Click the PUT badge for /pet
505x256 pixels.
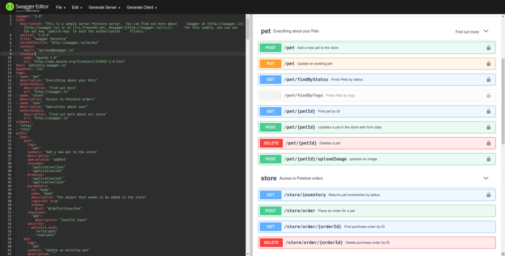tap(270, 63)
